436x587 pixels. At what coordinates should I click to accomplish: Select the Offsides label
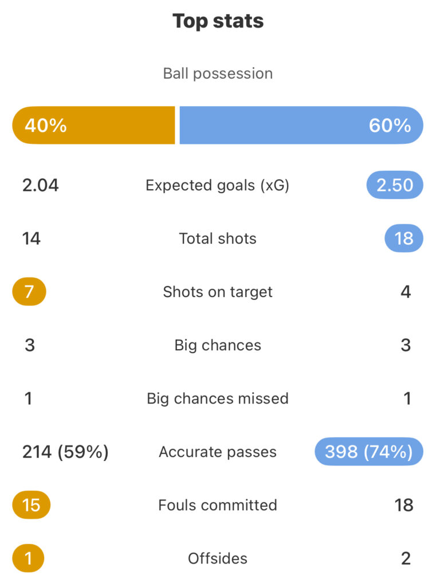[218, 558]
